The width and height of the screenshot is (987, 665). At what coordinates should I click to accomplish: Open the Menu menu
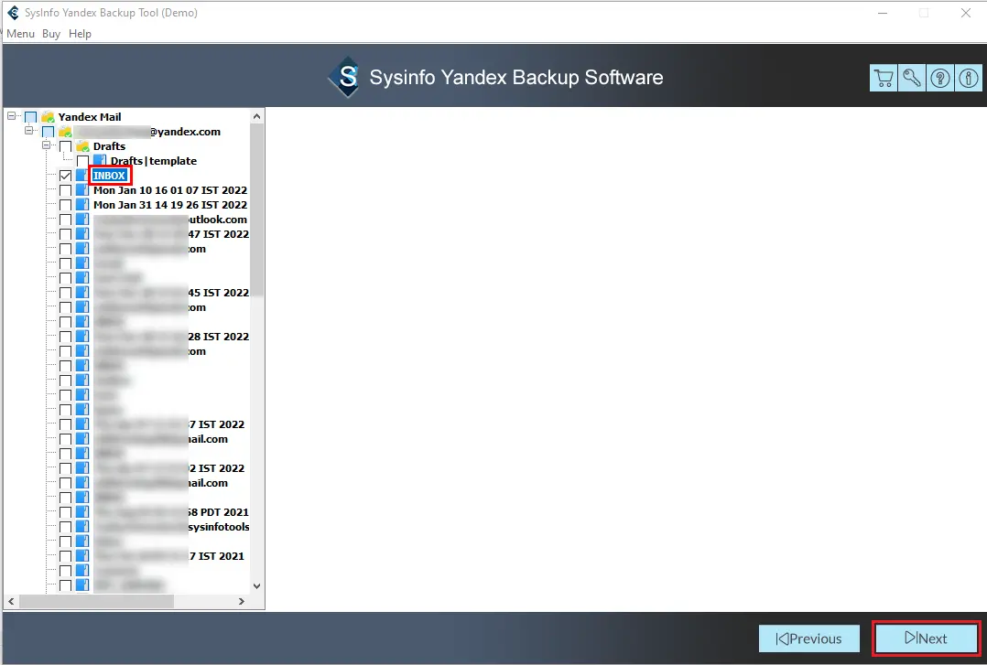click(x=20, y=34)
